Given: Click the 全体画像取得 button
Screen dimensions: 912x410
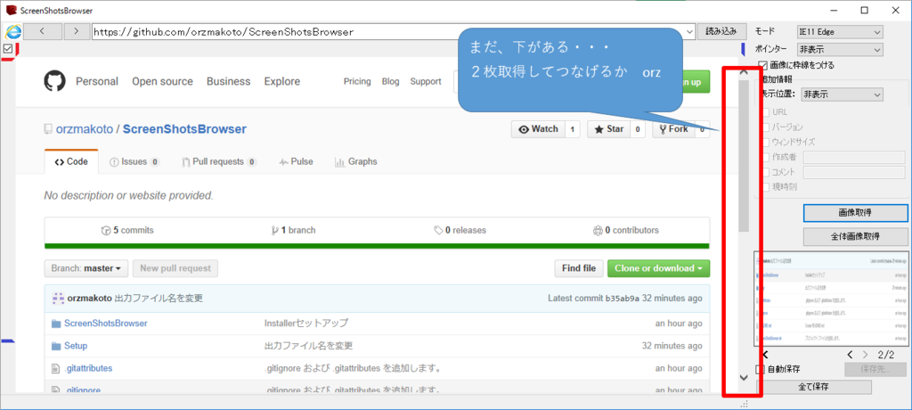Looking at the screenshot, I should [855, 236].
